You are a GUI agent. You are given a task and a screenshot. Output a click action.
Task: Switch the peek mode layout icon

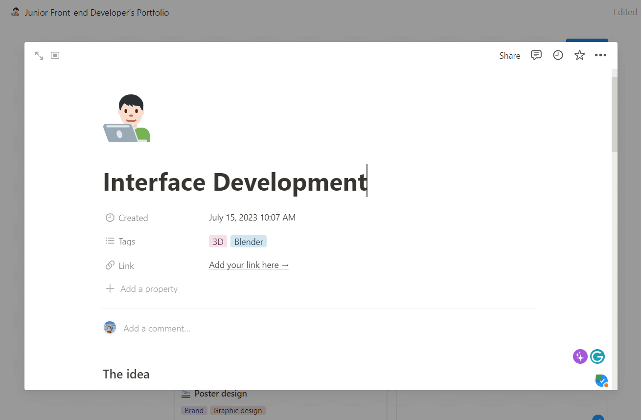[55, 56]
